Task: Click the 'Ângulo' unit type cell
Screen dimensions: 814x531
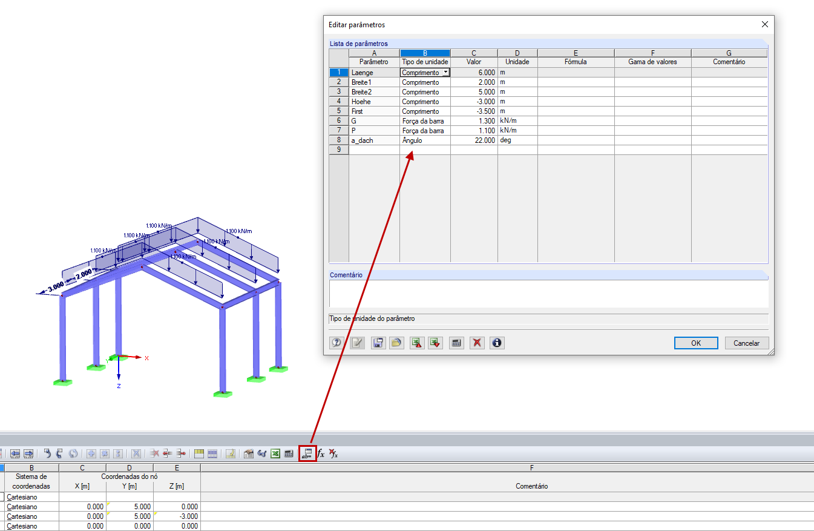Action: click(425, 140)
